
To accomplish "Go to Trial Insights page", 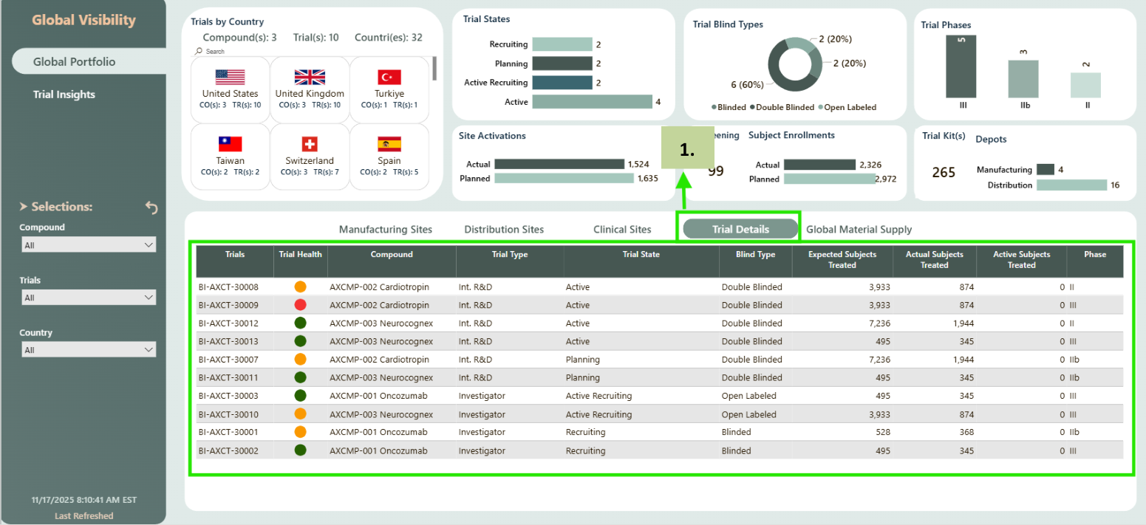I will tap(64, 95).
